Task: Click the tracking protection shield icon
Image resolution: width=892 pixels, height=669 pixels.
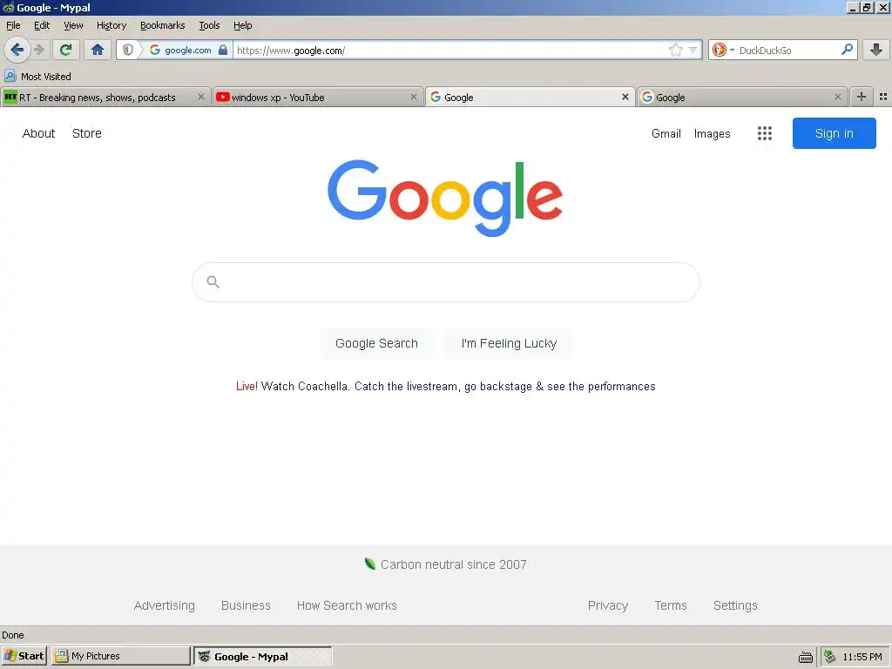Action: 128,50
